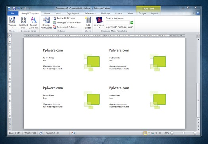Click the Page: 1 of 1 status

pos(15,133)
